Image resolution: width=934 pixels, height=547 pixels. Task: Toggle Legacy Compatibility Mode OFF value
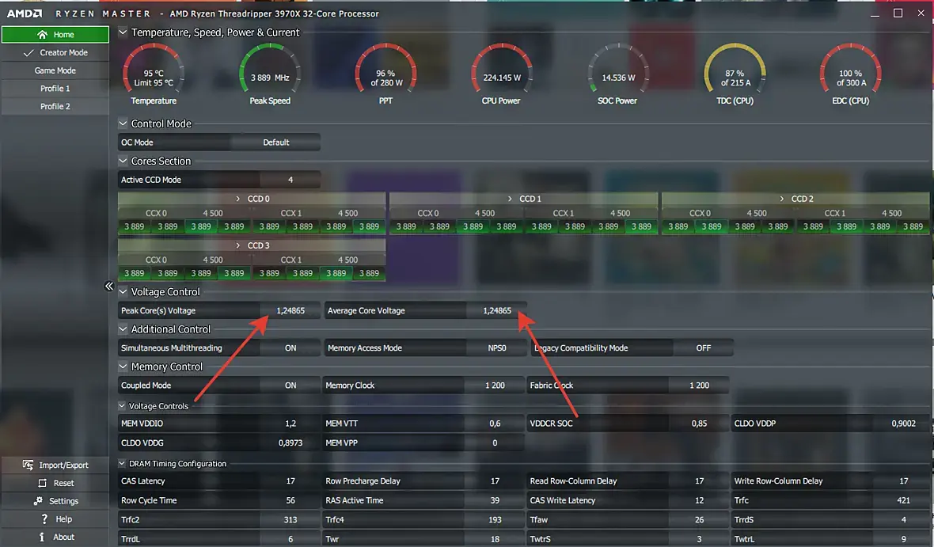(703, 348)
